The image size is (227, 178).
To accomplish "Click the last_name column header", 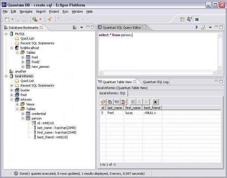I will (115, 108).
